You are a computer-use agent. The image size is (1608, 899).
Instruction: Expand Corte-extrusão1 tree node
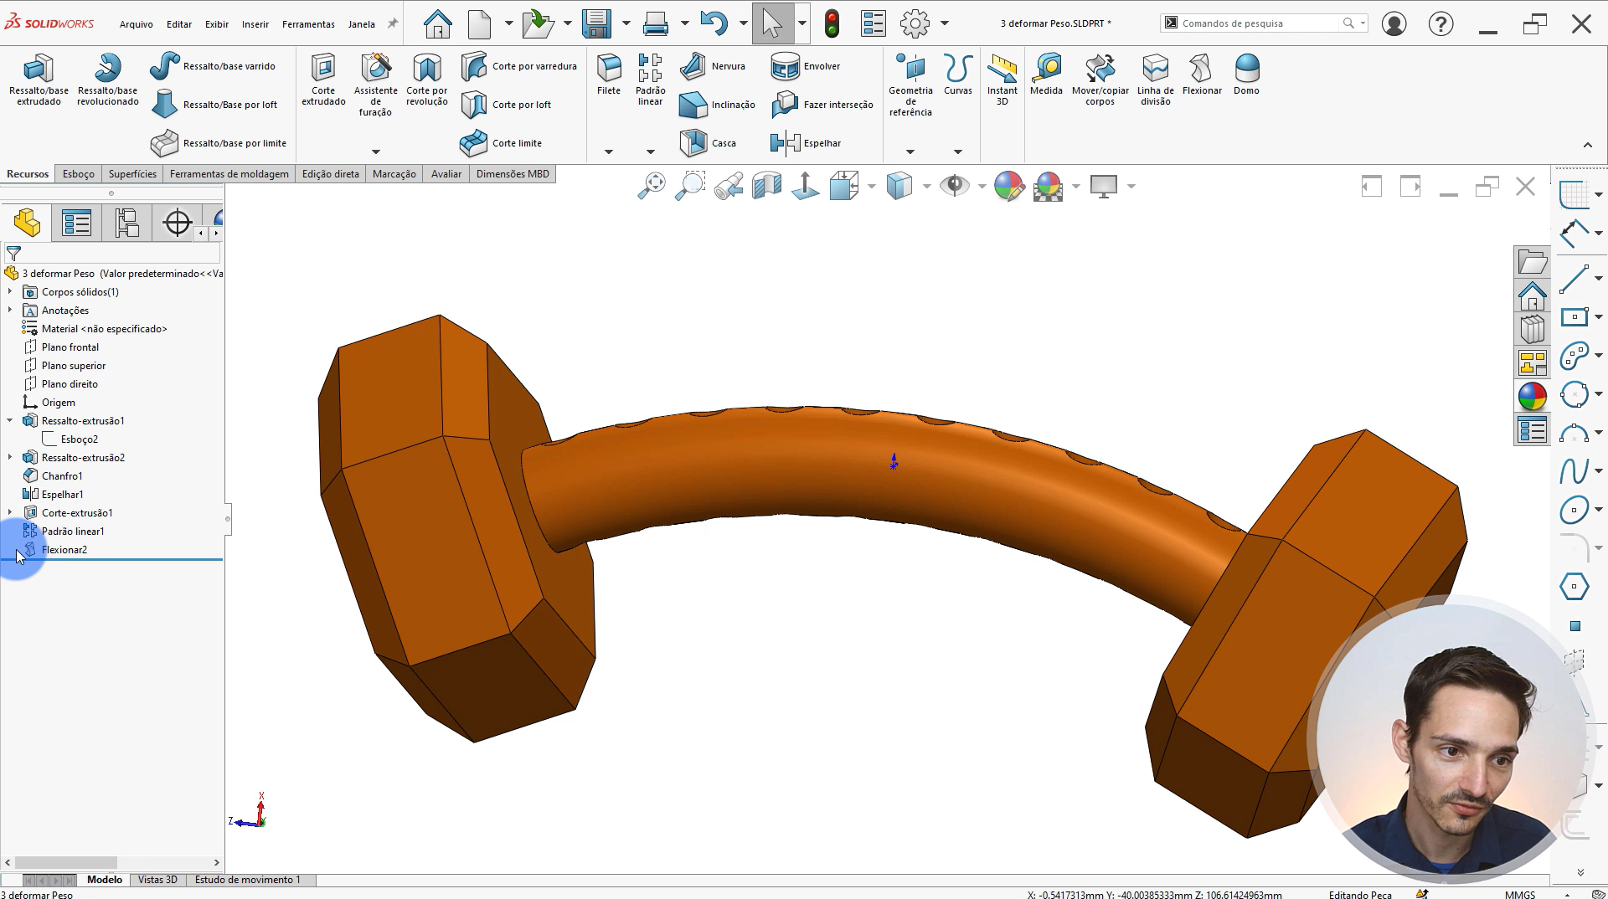[10, 512]
